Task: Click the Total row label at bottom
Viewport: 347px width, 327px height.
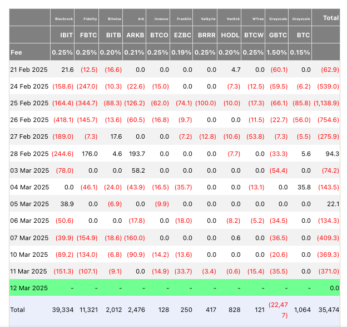Action: [17, 310]
